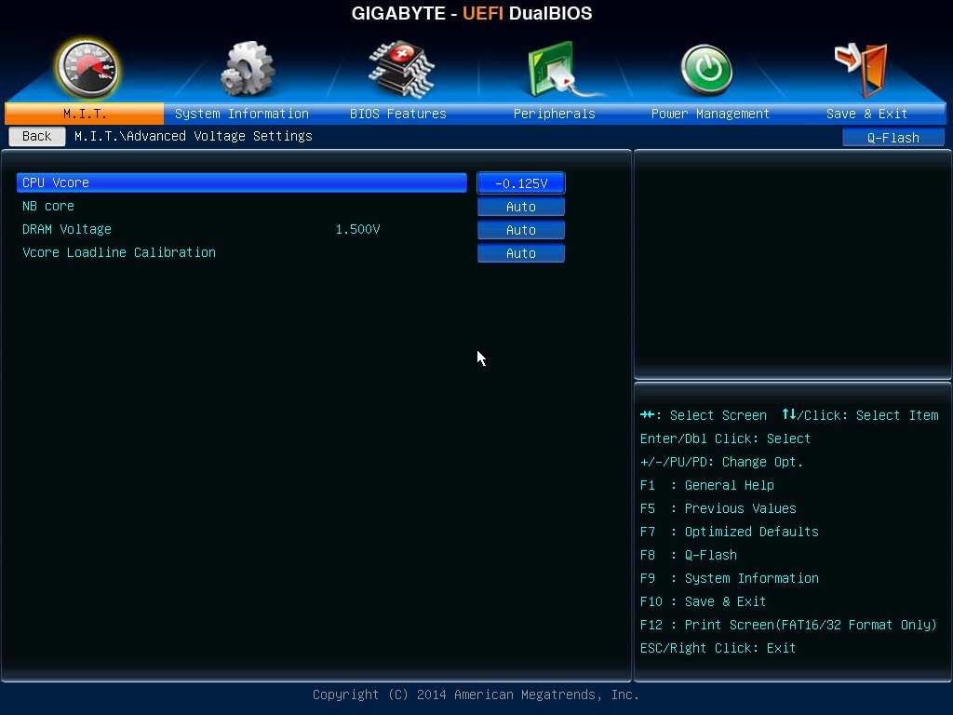This screenshot has width=953, height=715.
Task: Click the GIGABYTE UEFI DualBIOS title
Action: (x=472, y=13)
